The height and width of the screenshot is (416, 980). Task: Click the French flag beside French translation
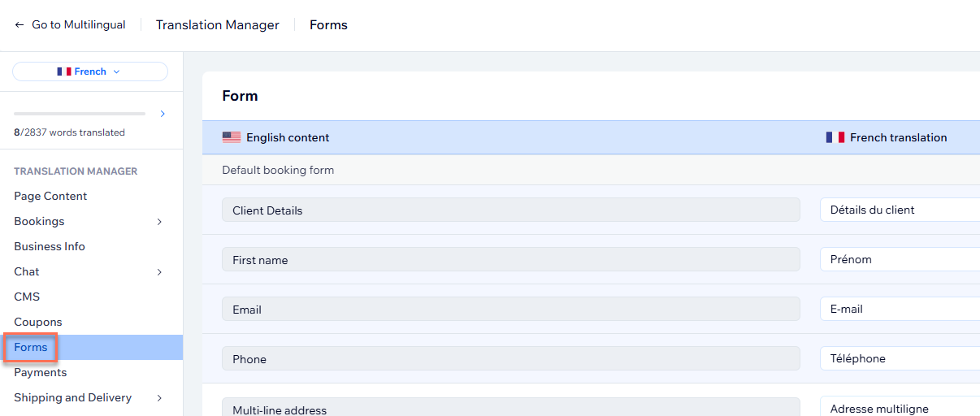(x=835, y=137)
